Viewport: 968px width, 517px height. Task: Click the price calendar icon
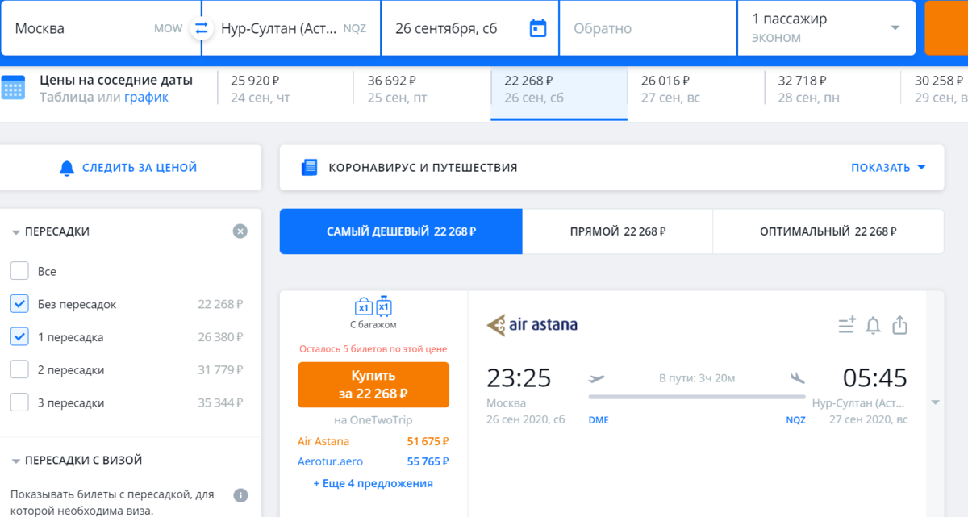[x=14, y=87]
